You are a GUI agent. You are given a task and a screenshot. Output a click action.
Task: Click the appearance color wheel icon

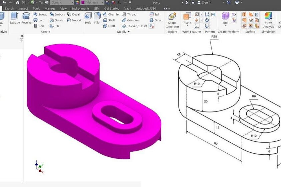click(x=77, y=2)
